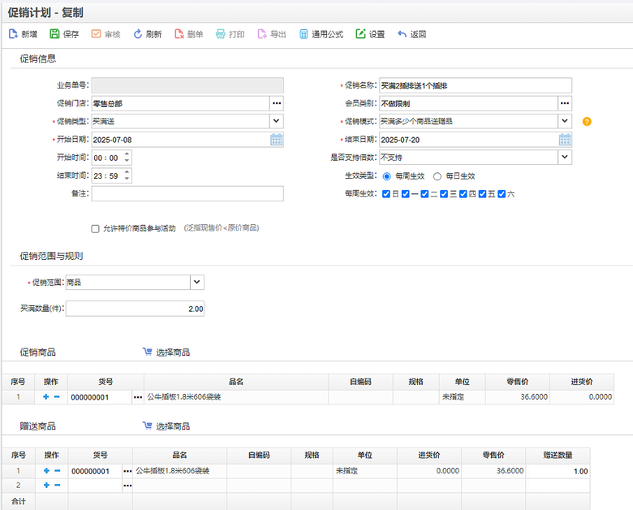Open the 会员类别 picker ellipsis button
The image size is (633, 510).
point(565,103)
